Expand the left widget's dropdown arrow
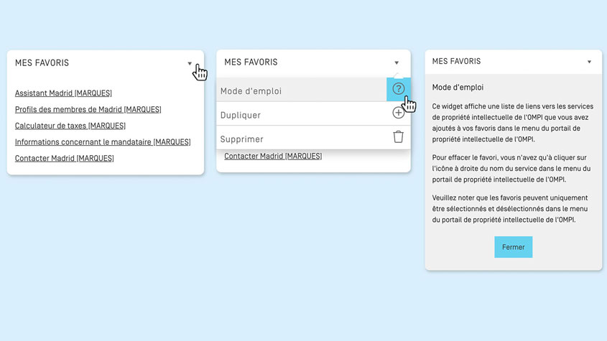Image resolution: width=607 pixels, height=341 pixels. click(190, 63)
